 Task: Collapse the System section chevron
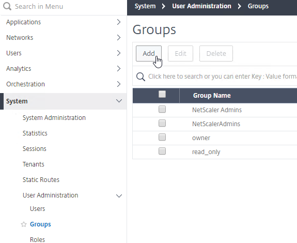[x=119, y=101]
